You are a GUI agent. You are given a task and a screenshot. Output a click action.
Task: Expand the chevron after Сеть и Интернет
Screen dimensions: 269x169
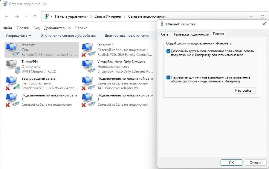(x=125, y=16)
